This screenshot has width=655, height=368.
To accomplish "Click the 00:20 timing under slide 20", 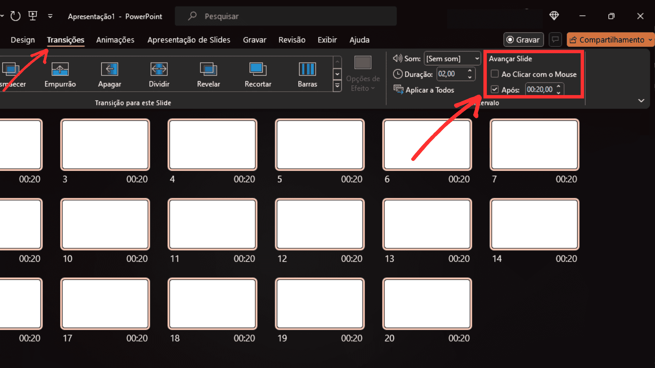I will click(459, 338).
